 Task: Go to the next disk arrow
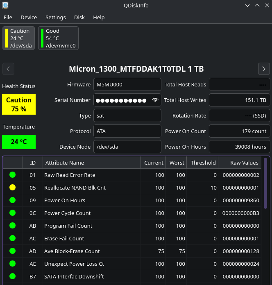coord(264,69)
